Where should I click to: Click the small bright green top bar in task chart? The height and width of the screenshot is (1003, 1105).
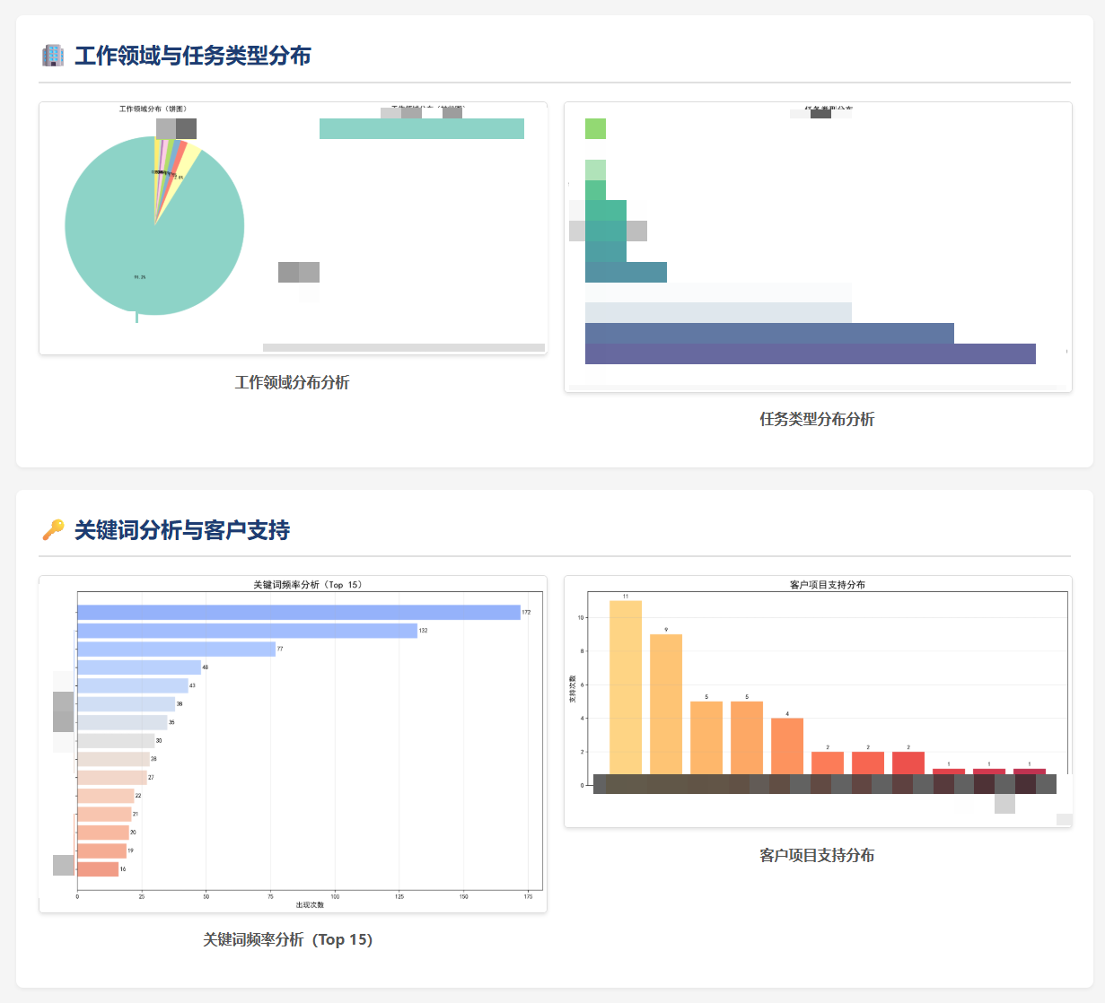[x=595, y=128]
